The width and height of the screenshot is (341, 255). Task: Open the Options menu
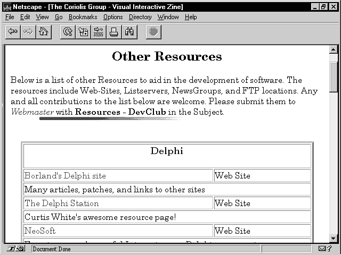[x=113, y=17]
